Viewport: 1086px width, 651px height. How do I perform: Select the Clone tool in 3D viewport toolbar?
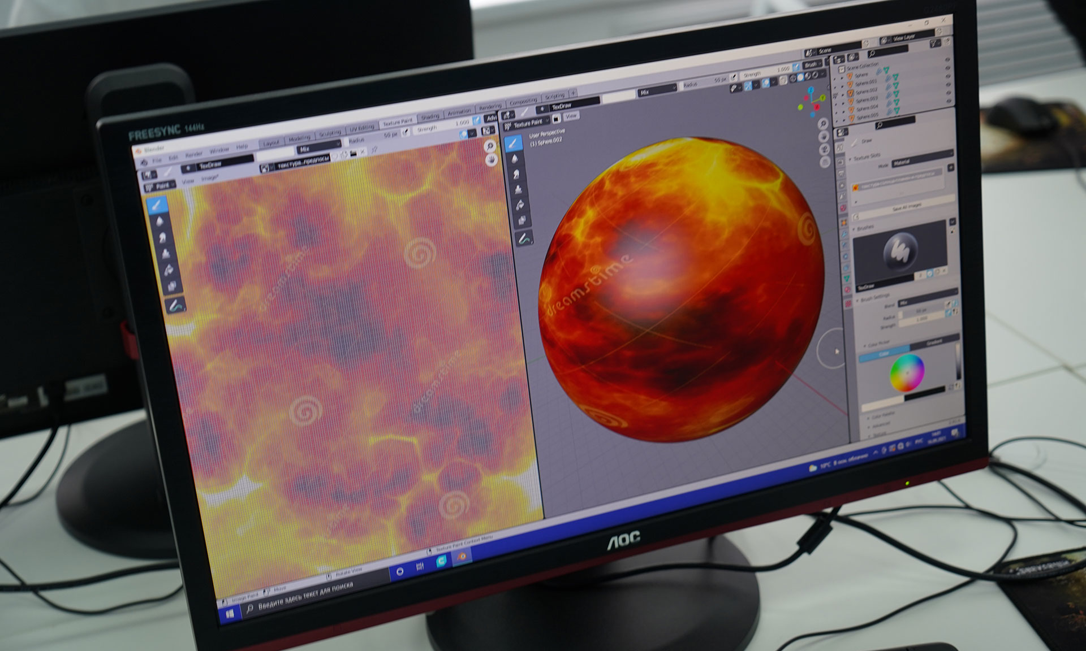[x=518, y=189]
